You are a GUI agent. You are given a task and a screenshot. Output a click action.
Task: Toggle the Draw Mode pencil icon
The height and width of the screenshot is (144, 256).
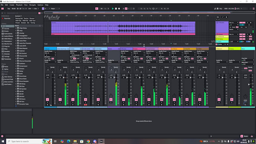tap(215, 9)
